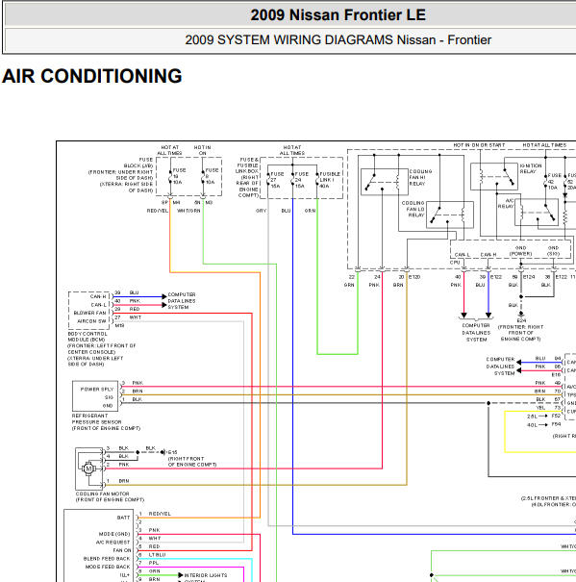576x582 pixels.
Task: Click the "2009 Nissan Frontier LE" title
Action: [338, 15]
